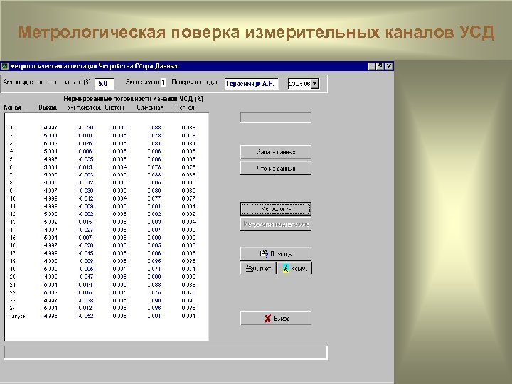The height and width of the screenshot is (384, 512).
Task: Click the Нормированные погрешности каналов УСД heading
Action: point(133,99)
